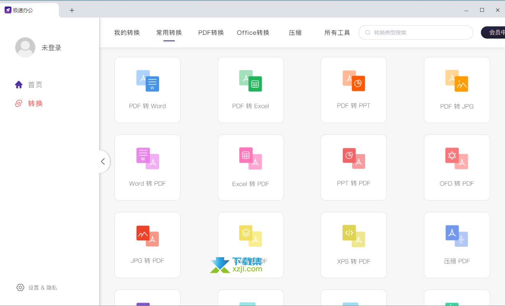
Task: Select 转换 in the sidebar
Action: pyautogui.click(x=35, y=104)
